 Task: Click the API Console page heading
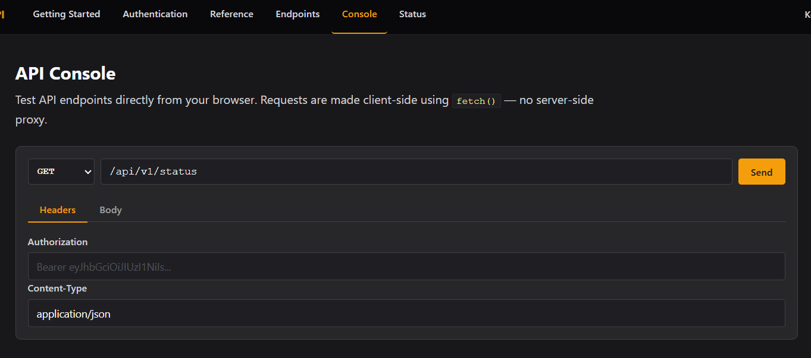tap(65, 74)
